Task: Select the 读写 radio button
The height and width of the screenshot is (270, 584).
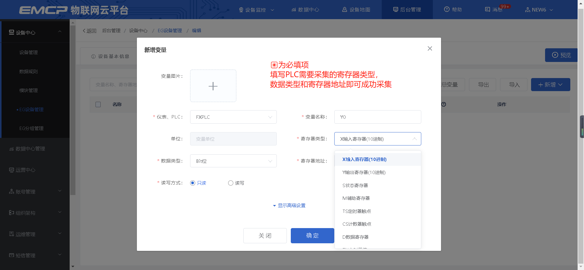Action: coord(231,183)
